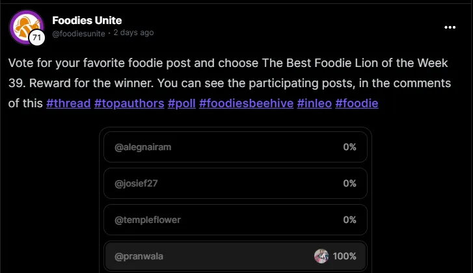View the voter avatar on @pranwala option
473x273 pixels.
pos(321,256)
